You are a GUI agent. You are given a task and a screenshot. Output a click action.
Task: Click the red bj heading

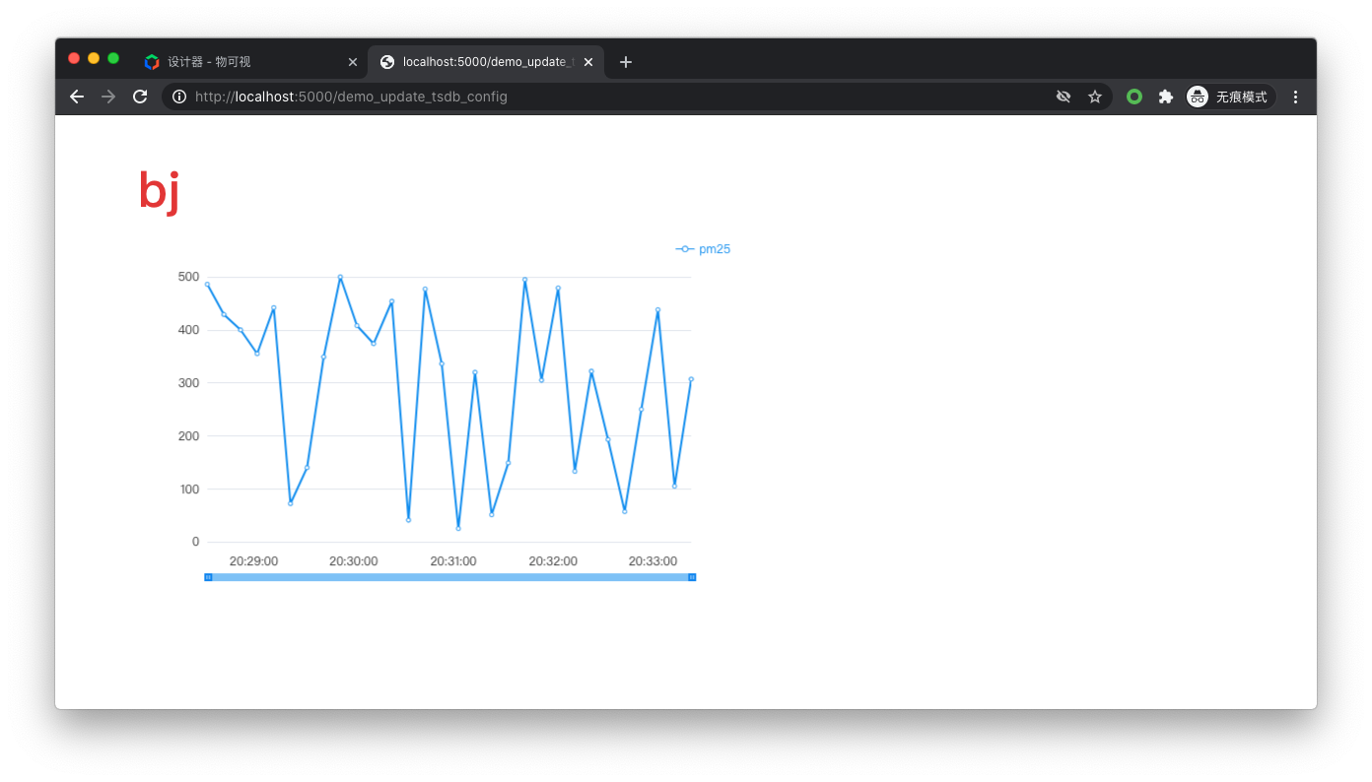coord(159,191)
